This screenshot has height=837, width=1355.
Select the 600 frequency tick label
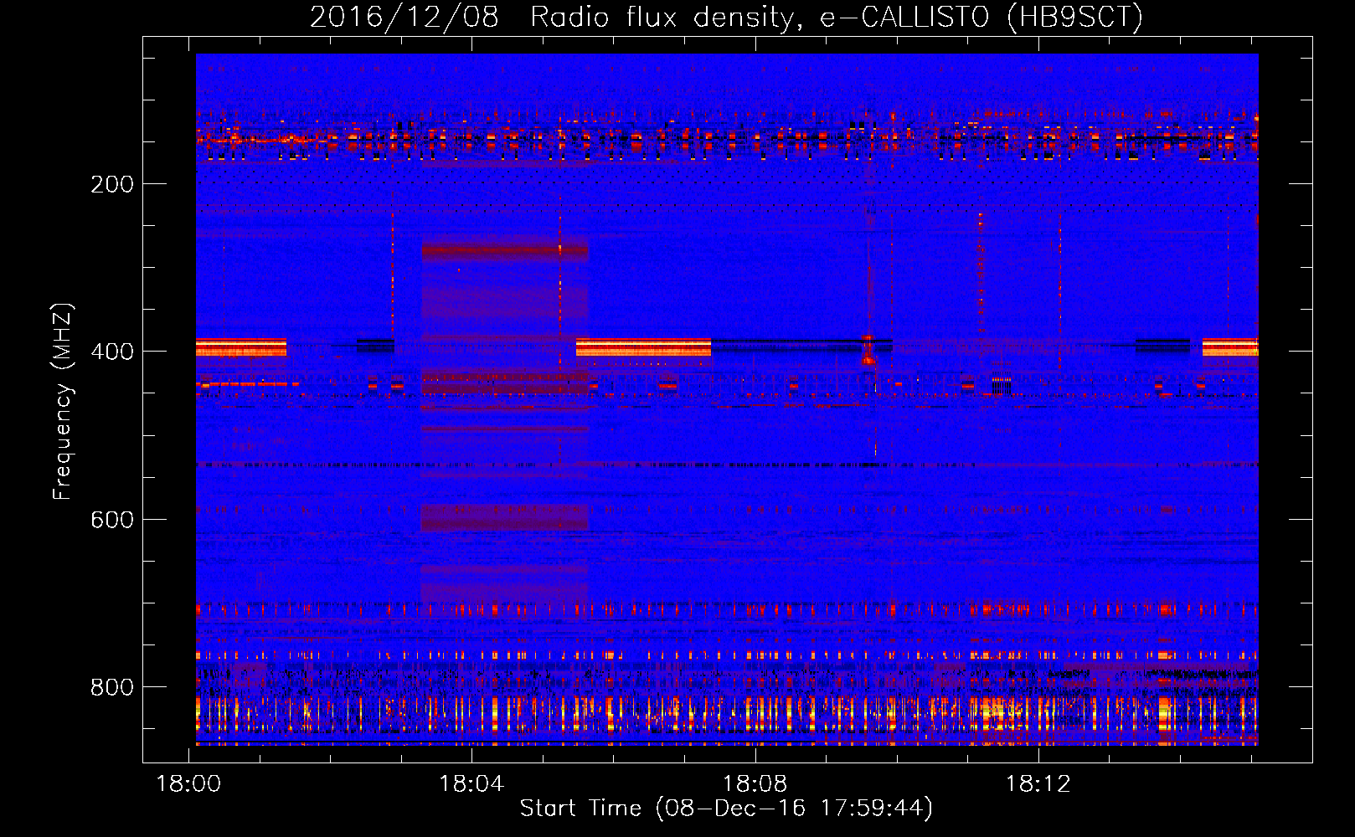click(x=112, y=520)
